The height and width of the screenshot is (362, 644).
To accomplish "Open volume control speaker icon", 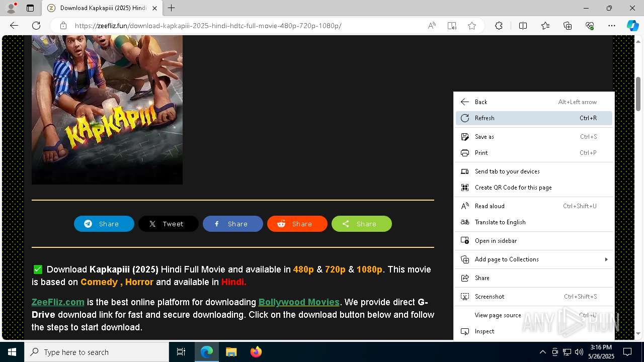I will 579,352.
